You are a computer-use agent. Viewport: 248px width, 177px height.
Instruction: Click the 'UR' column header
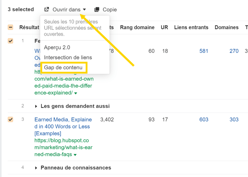(164, 27)
